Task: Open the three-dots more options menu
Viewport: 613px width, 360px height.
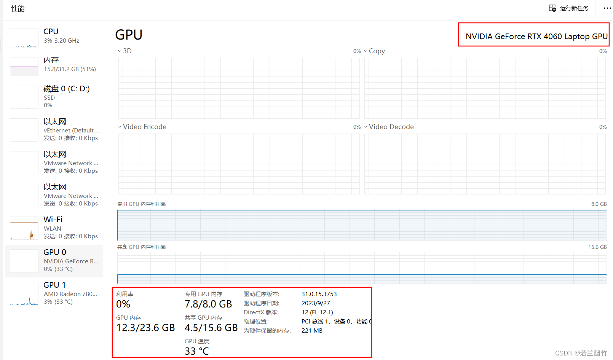Action: (607, 8)
